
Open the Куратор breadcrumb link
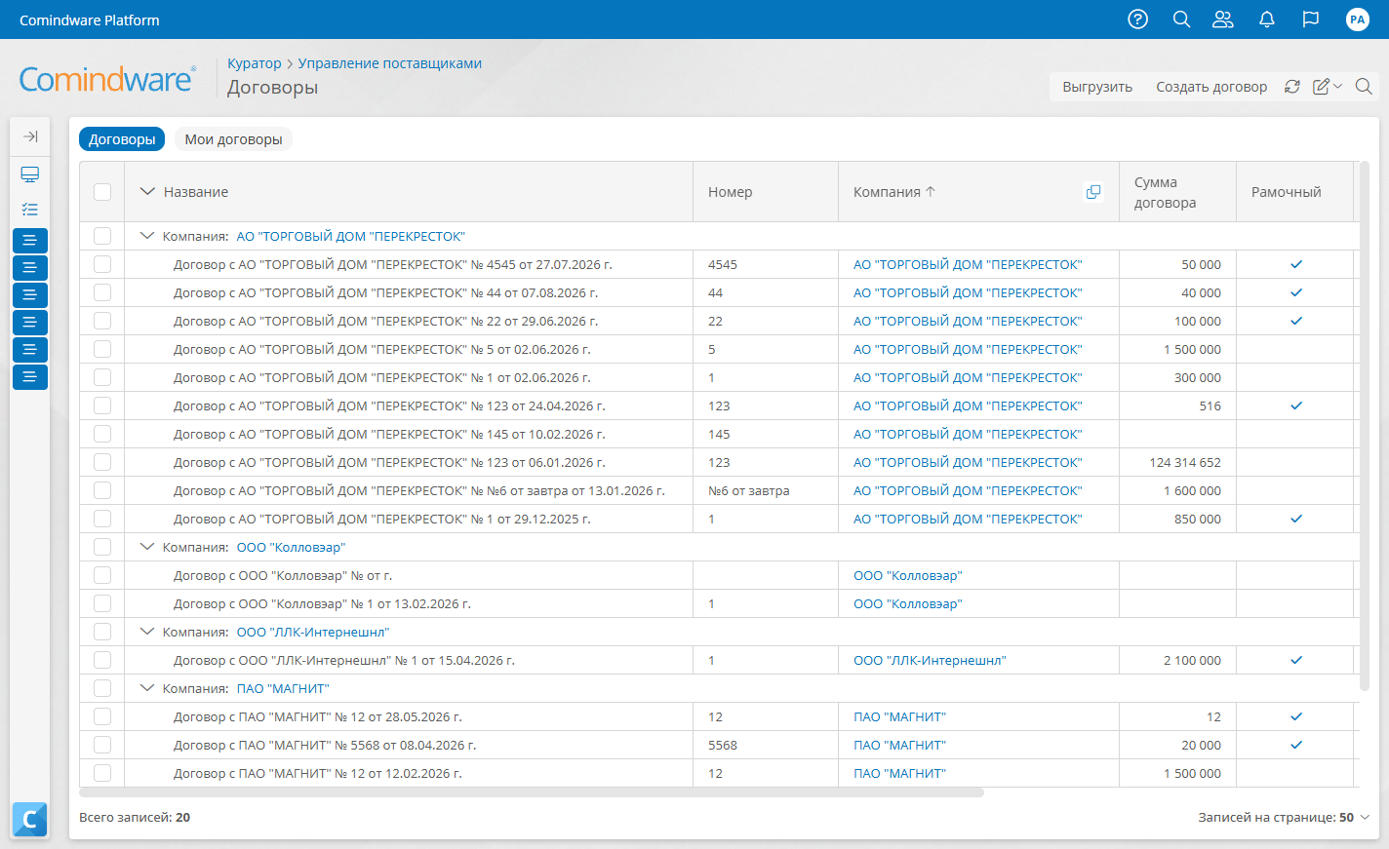click(x=254, y=63)
